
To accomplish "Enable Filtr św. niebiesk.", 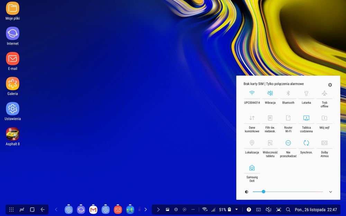I will coord(270,123).
